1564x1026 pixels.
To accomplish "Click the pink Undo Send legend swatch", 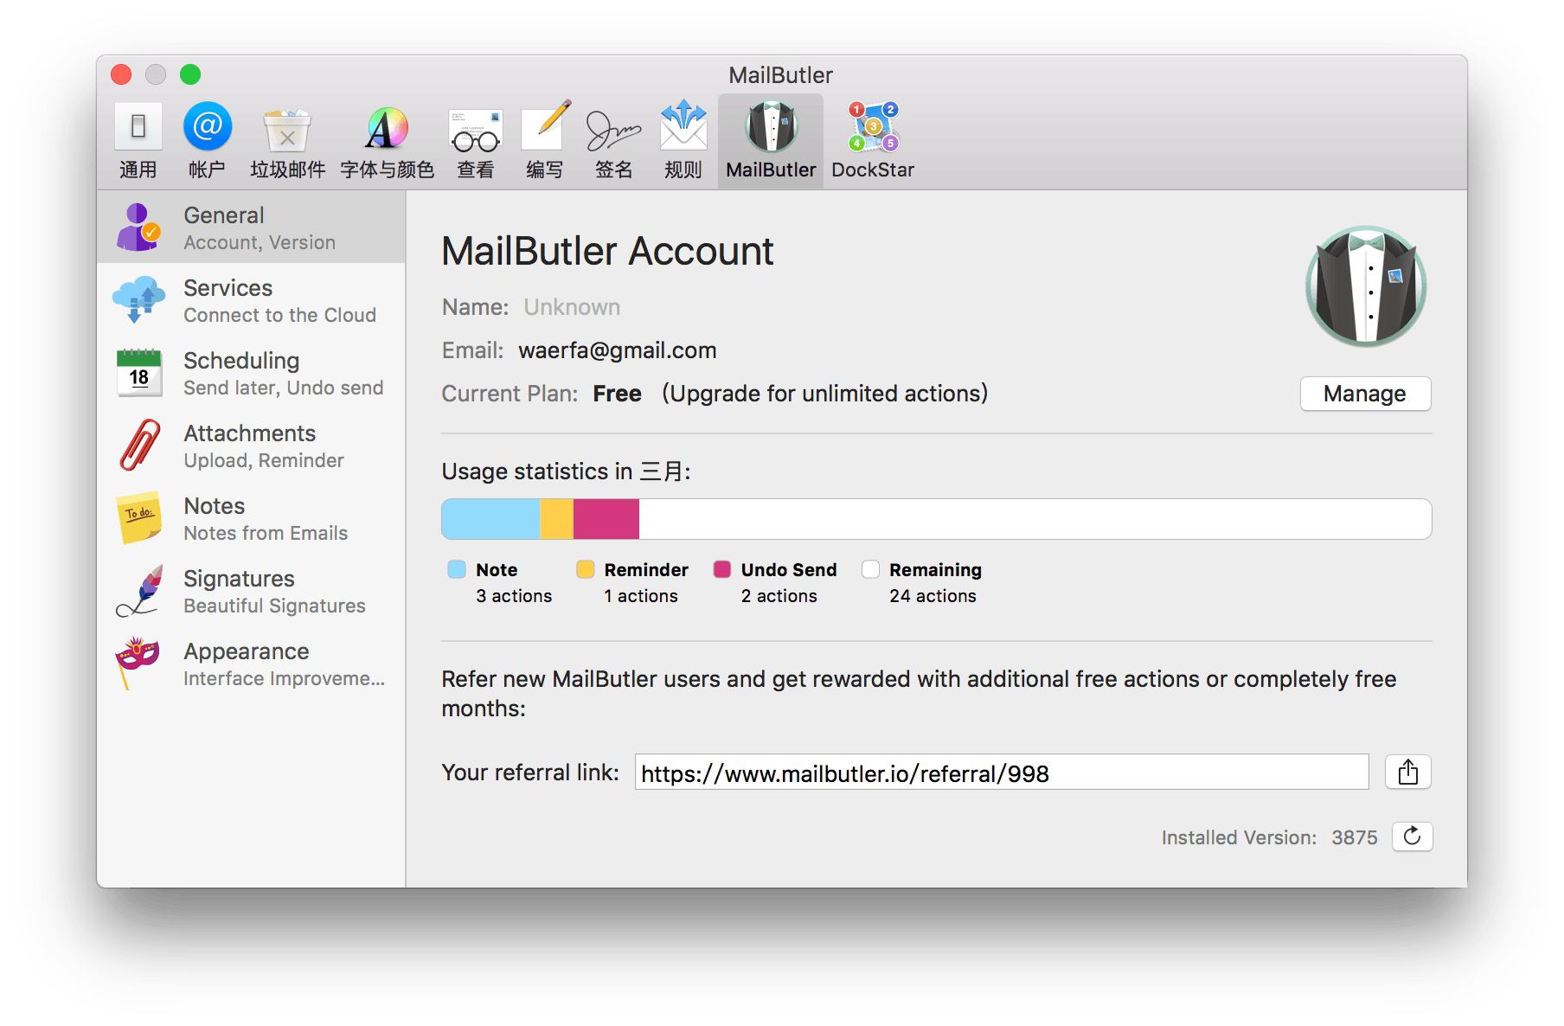I will (x=722, y=569).
